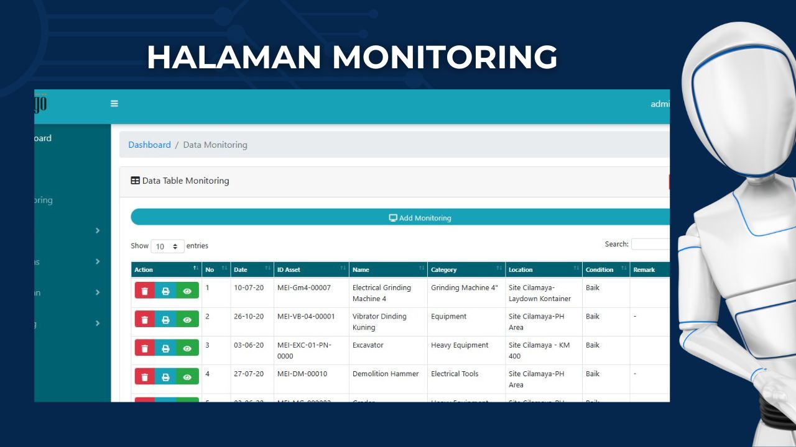
Task: View details of Electrical Grinding Machine 4
Action: [187, 291]
